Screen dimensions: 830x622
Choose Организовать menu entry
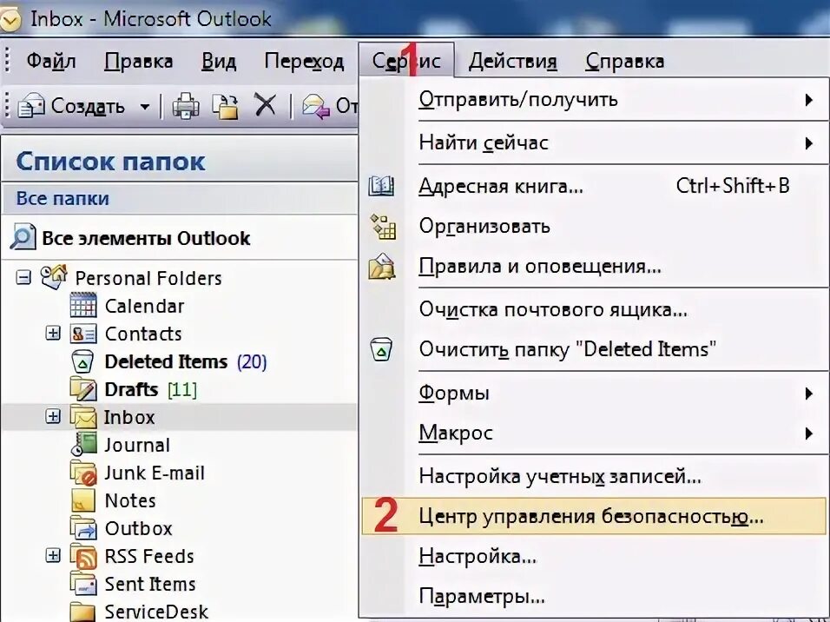[x=593, y=226]
